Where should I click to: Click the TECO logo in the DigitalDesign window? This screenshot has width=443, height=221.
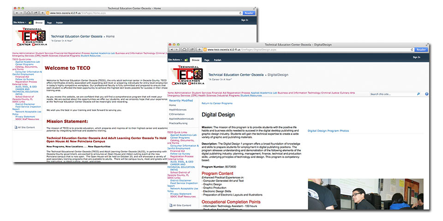187,75
